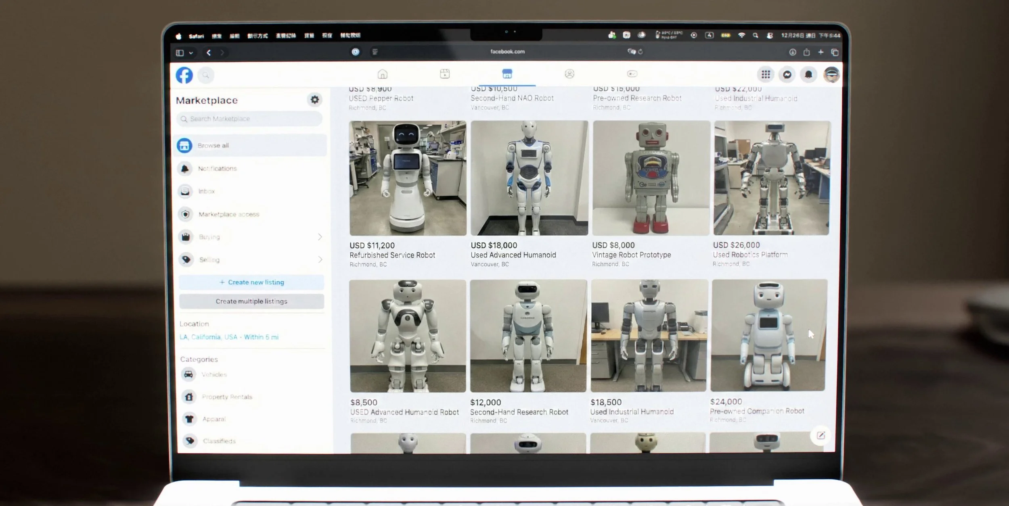Choose the Apparel category
This screenshot has height=506, width=1009.
(252, 419)
